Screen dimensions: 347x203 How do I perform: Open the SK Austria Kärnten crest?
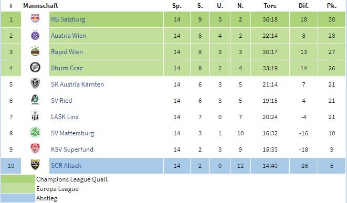coord(35,84)
